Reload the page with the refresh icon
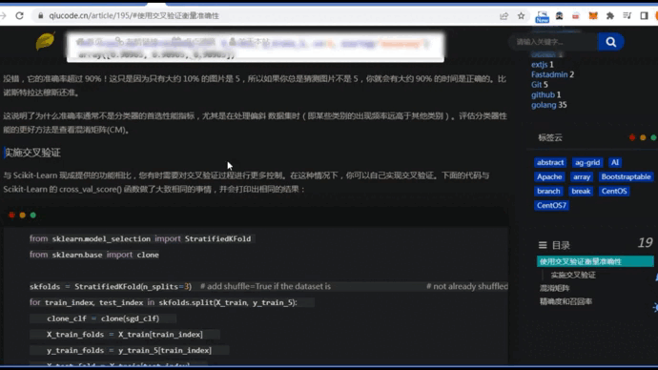Viewport: 658px width, 370px height. (x=19, y=16)
